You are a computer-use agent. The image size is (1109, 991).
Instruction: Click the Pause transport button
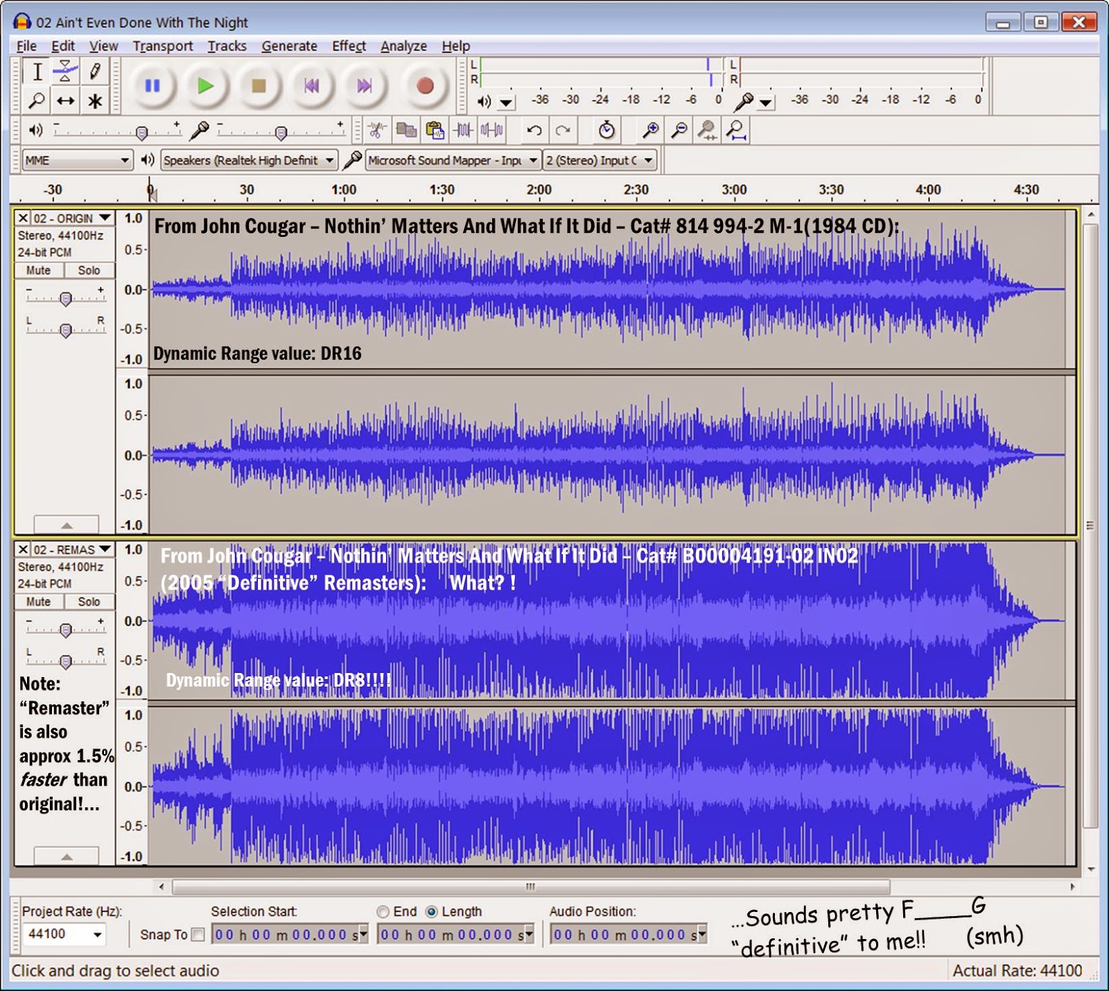(x=152, y=86)
